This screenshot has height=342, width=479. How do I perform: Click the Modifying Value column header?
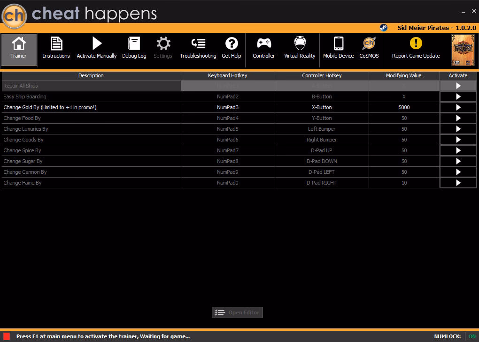point(404,75)
